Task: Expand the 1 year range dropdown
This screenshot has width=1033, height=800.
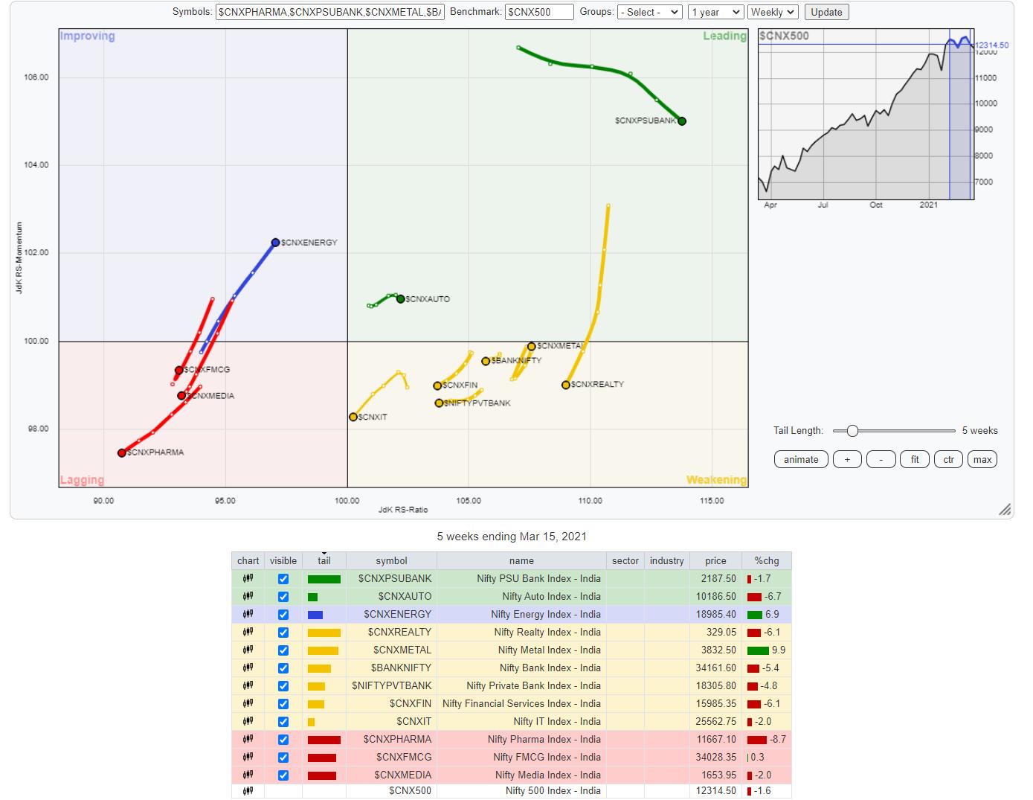Action: coord(715,12)
